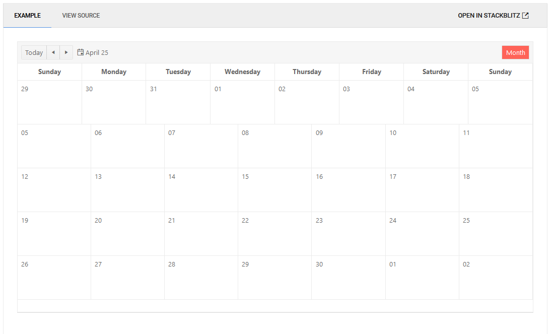Select the right-pointing arrow icon in the toolbar
The width and height of the screenshot is (551, 334).
(x=66, y=52)
